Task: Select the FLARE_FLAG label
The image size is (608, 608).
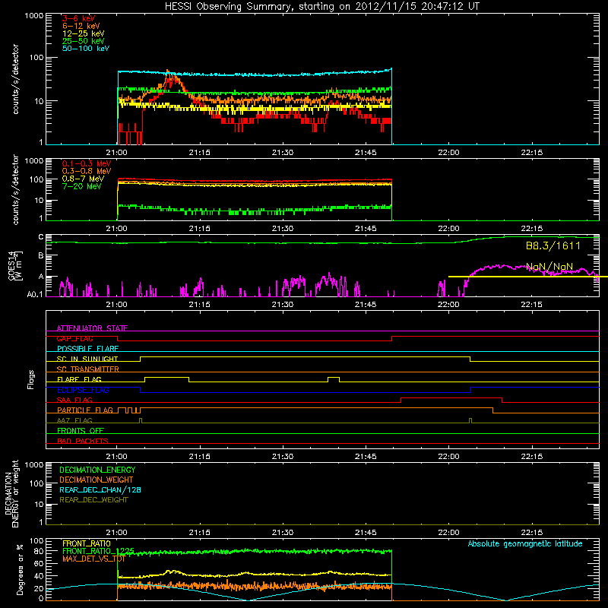Action: coord(79,379)
